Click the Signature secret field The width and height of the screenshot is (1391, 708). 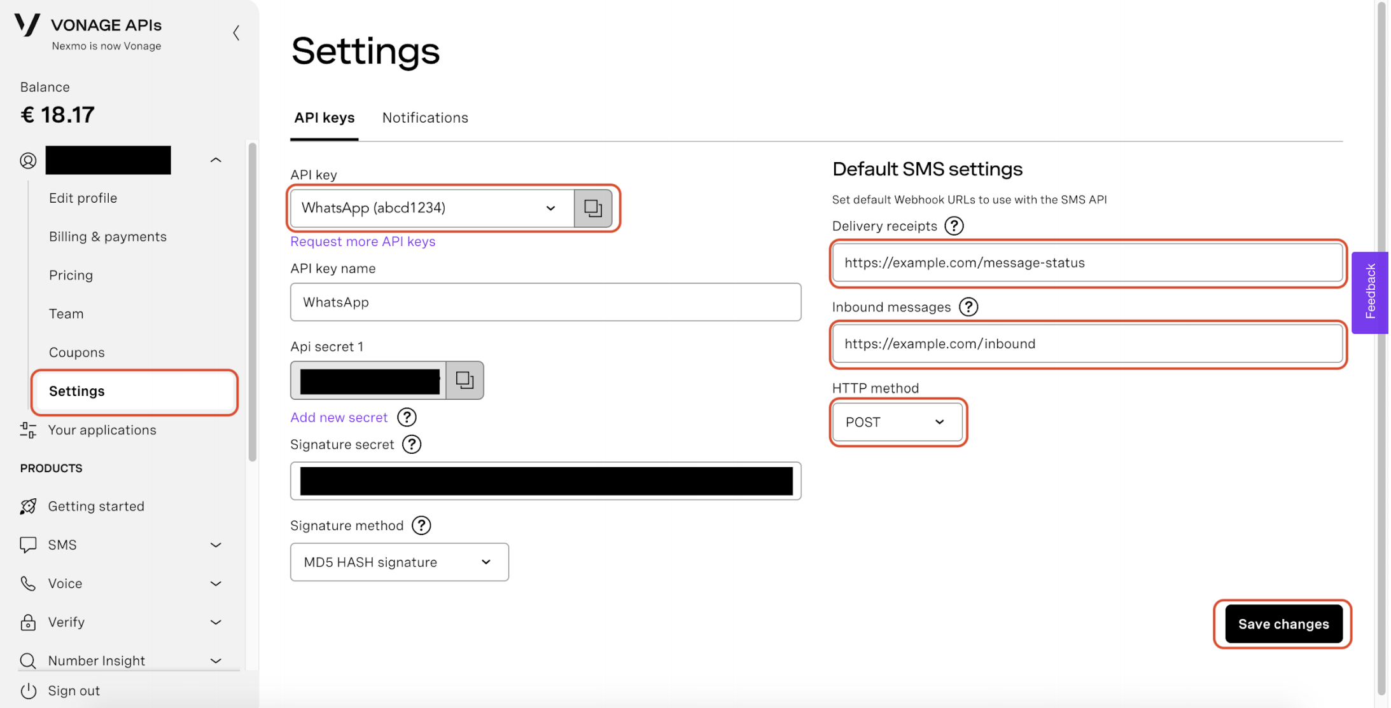[x=546, y=481]
